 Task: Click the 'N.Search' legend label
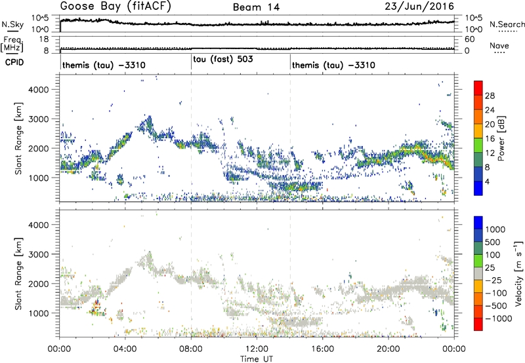point(507,24)
